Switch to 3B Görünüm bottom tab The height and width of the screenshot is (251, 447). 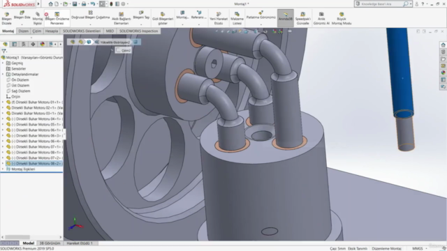50,243
